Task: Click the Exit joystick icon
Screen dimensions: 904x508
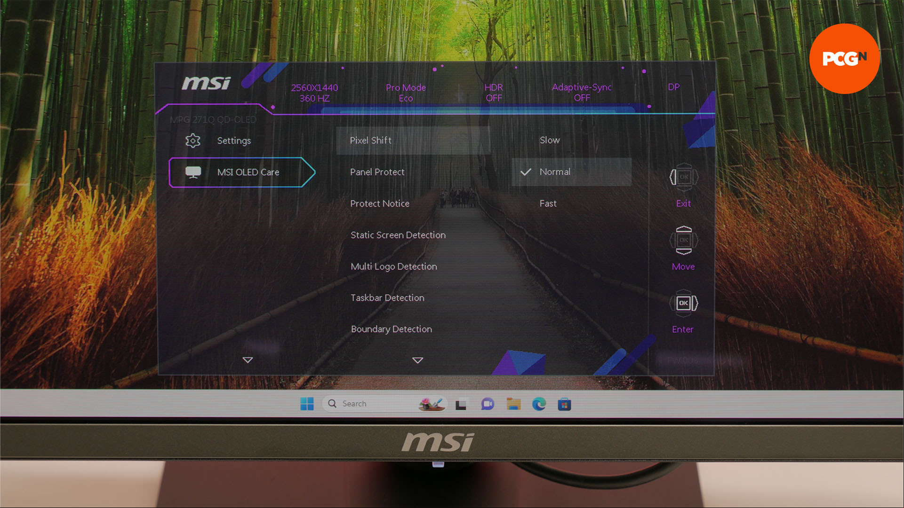Action: coord(684,177)
